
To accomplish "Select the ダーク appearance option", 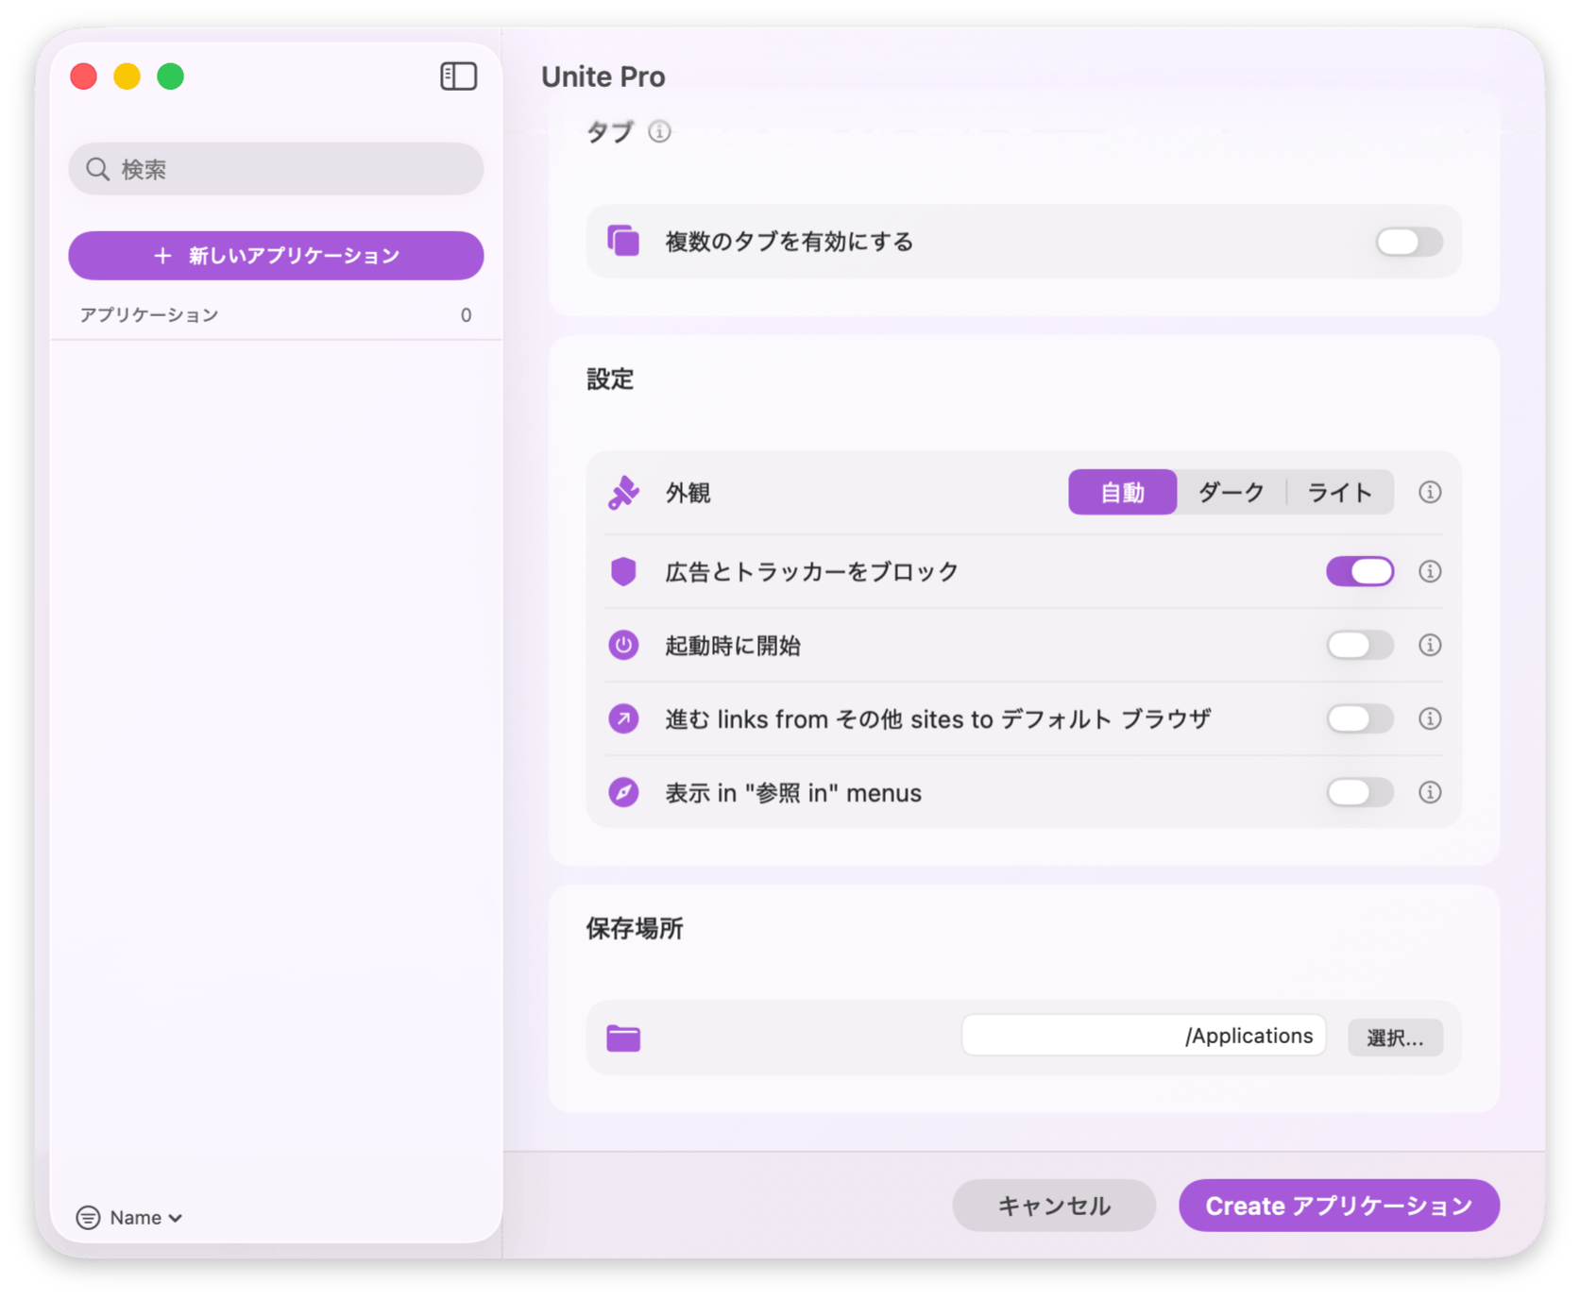I will [1231, 492].
